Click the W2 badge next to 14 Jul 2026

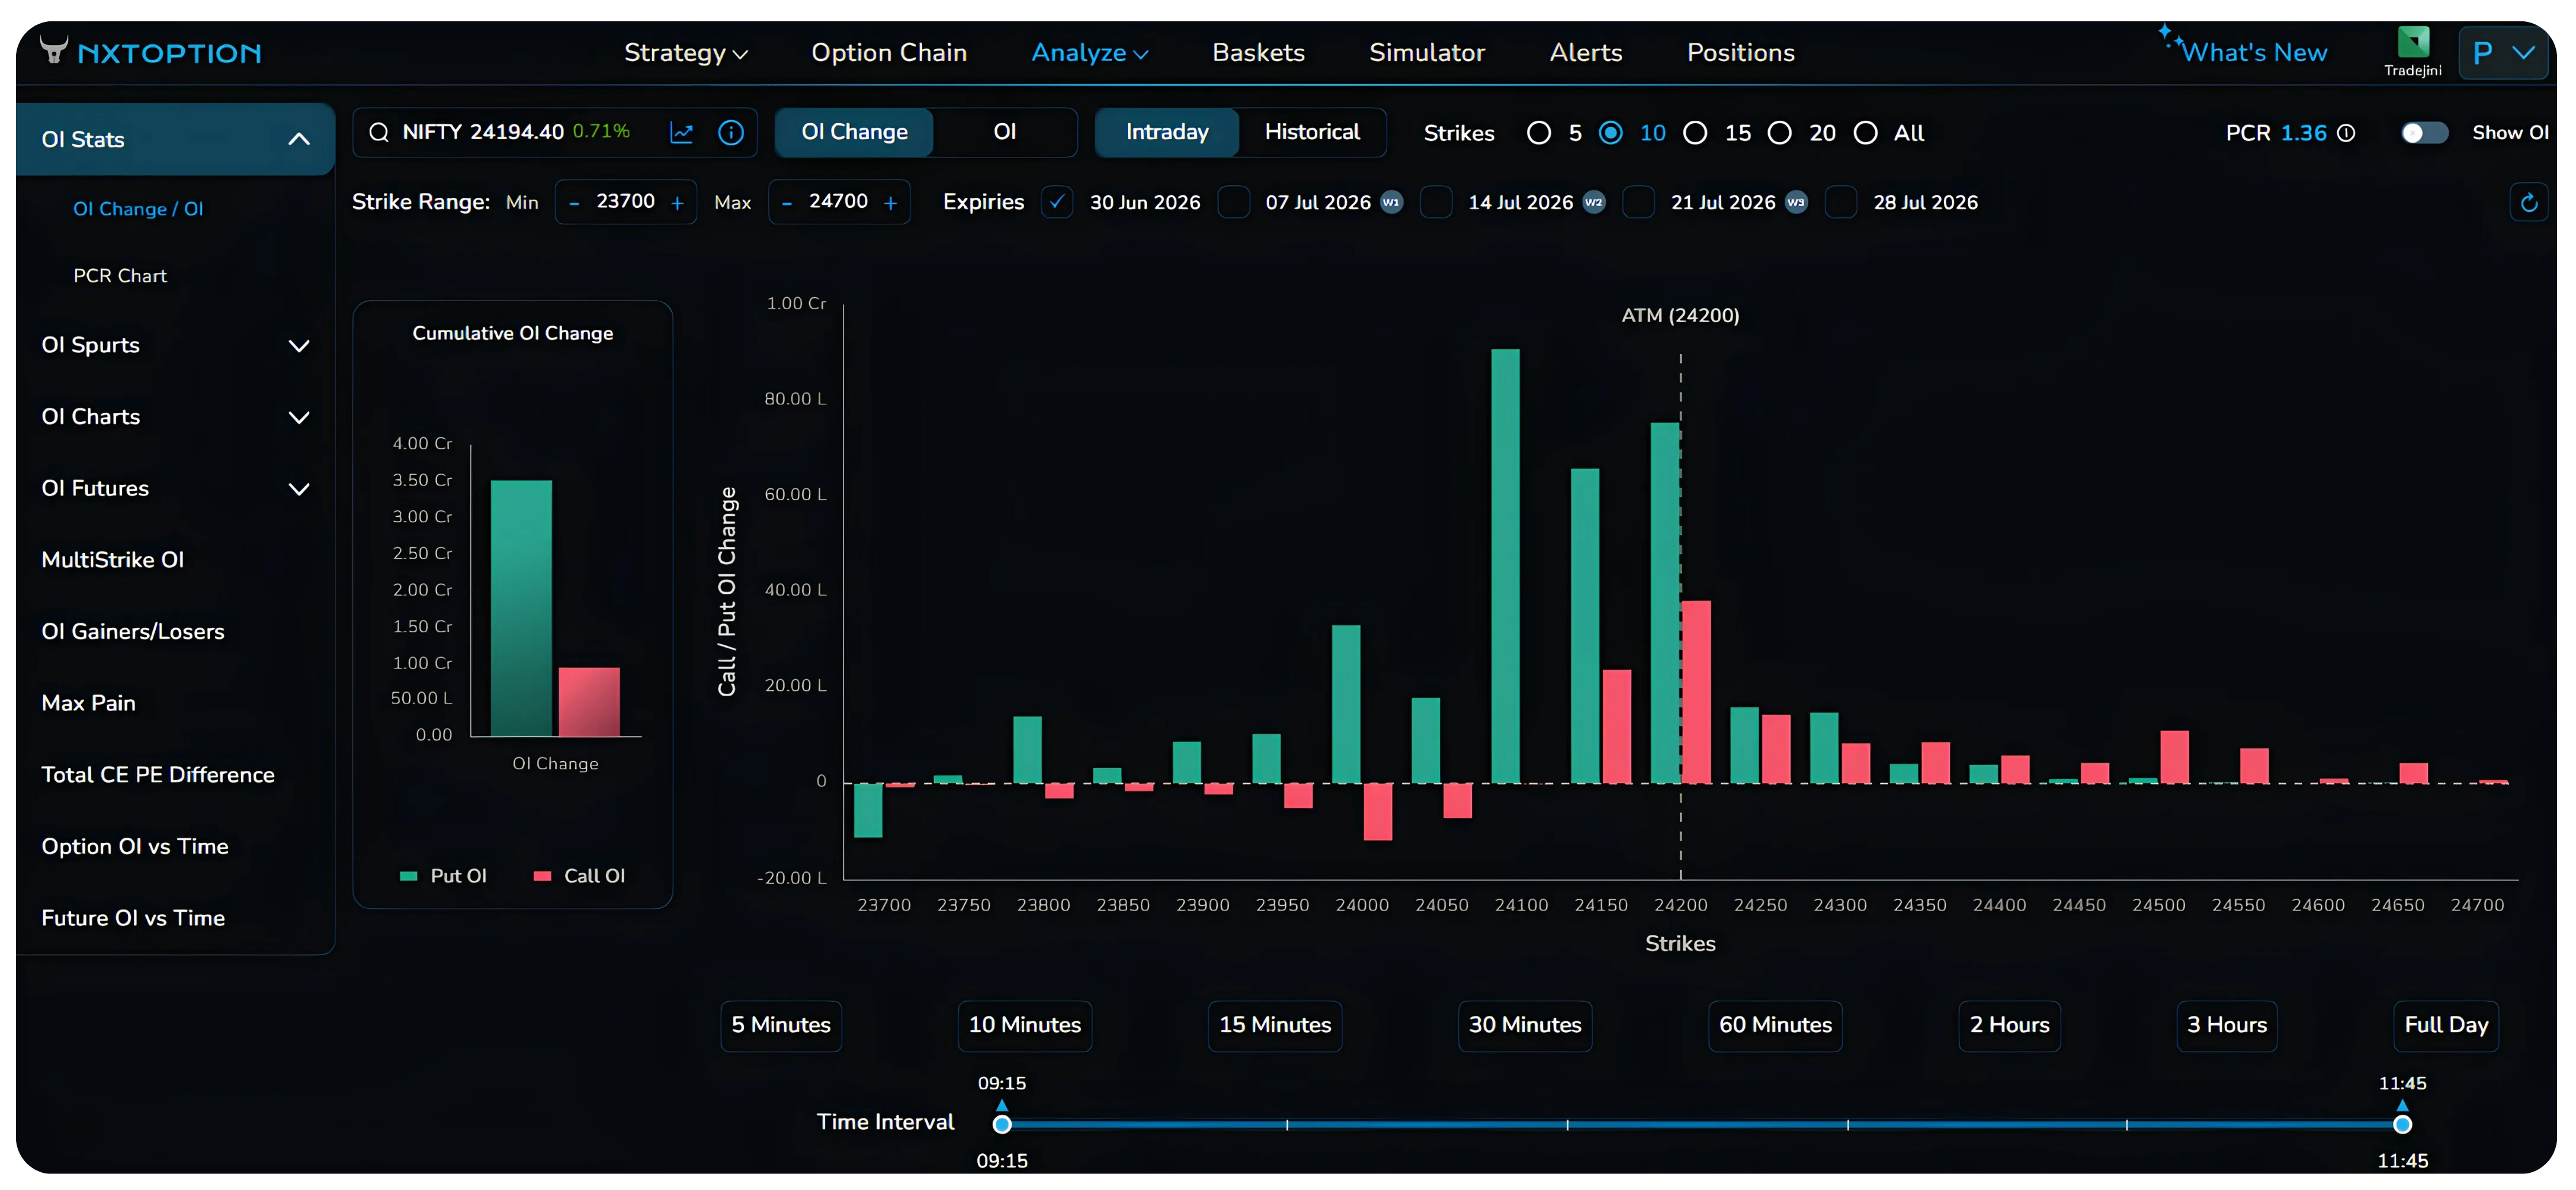1594,202
